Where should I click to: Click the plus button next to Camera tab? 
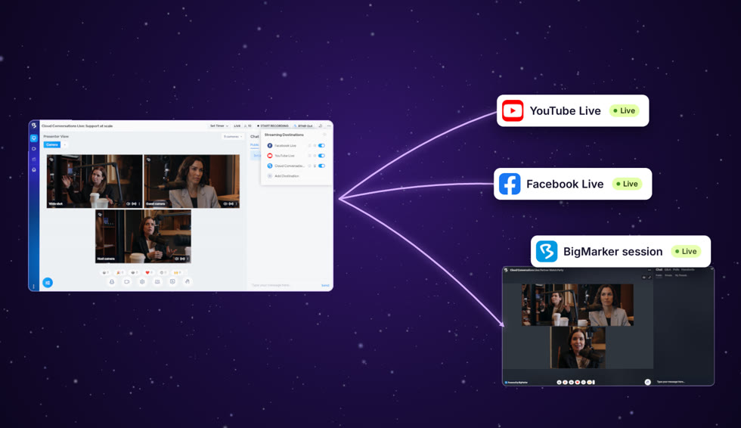[65, 144]
